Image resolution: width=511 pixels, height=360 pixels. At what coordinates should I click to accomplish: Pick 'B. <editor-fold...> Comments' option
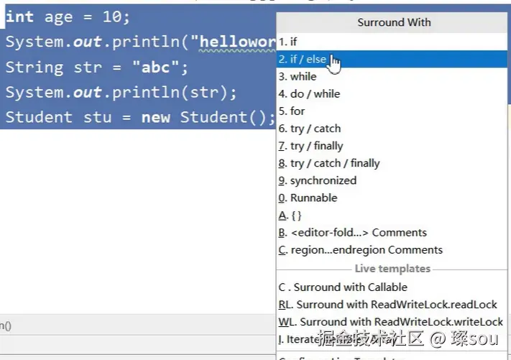pos(392,233)
